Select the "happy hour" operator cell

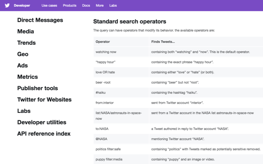pyautogui.click(x=121, y=62)
